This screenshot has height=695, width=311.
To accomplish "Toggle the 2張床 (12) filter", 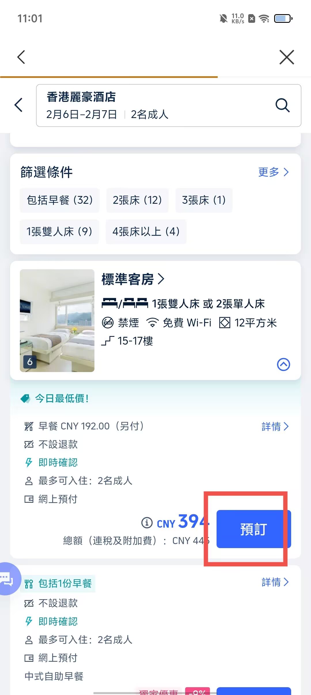I will tap(137, 200).
